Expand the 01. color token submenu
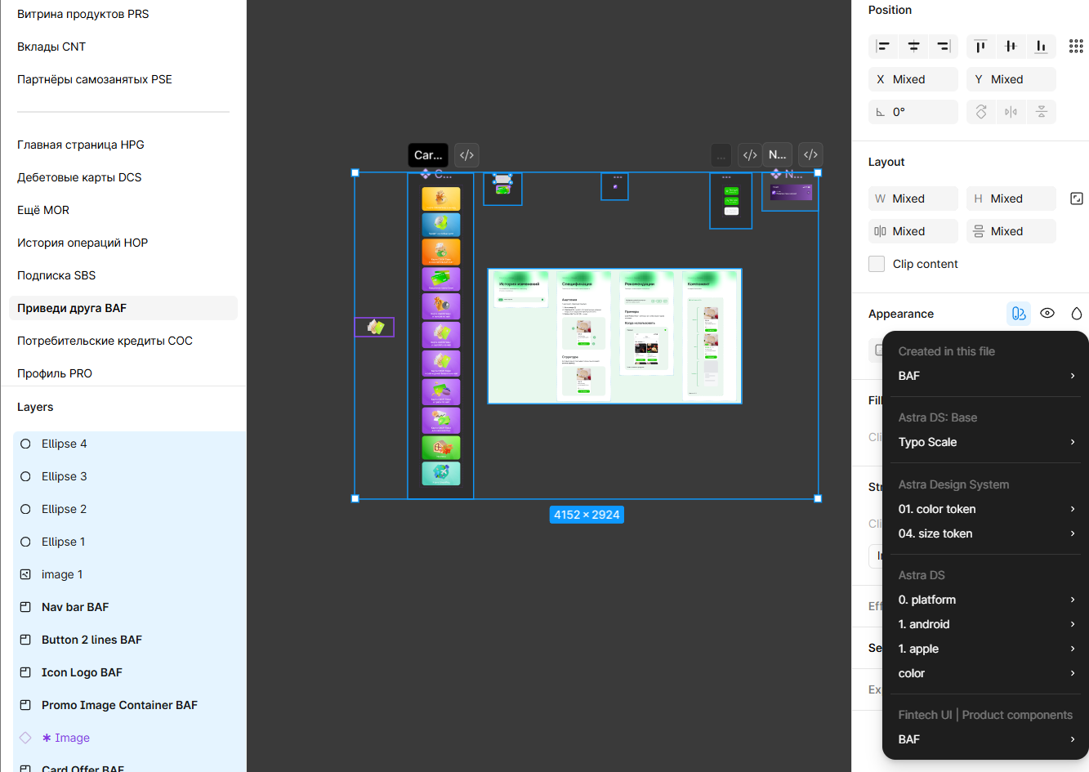 [986, 509]
